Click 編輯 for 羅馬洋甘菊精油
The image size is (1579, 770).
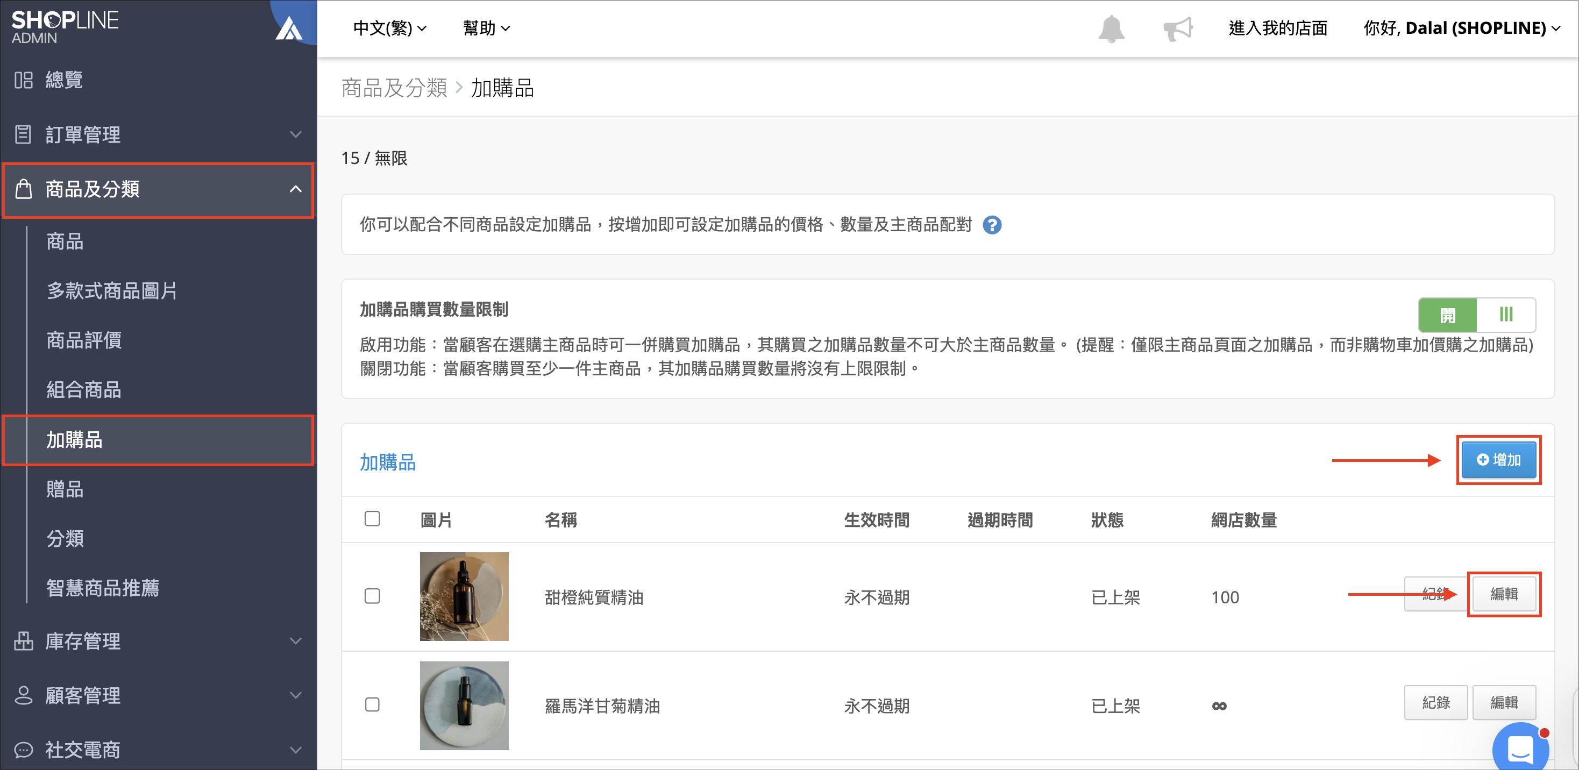pyautogui.click(x=1504, y=703)
